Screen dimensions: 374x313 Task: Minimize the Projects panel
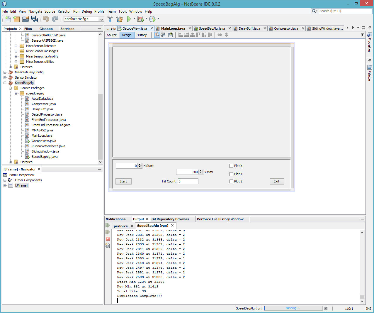pos(100,29)
